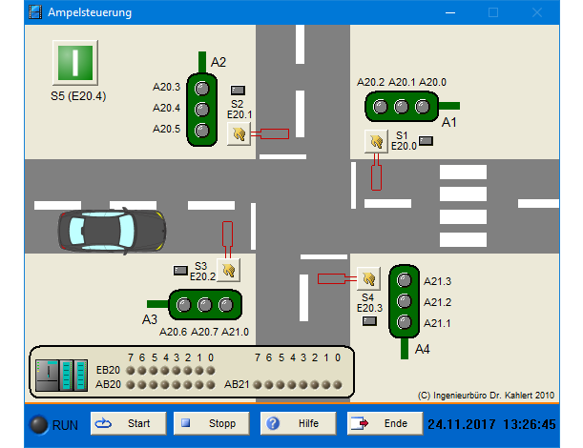The height and width of the screenshot is (448, 583).
Task: Click the A4 traffic light label
Action: click(x=423, y=349)
